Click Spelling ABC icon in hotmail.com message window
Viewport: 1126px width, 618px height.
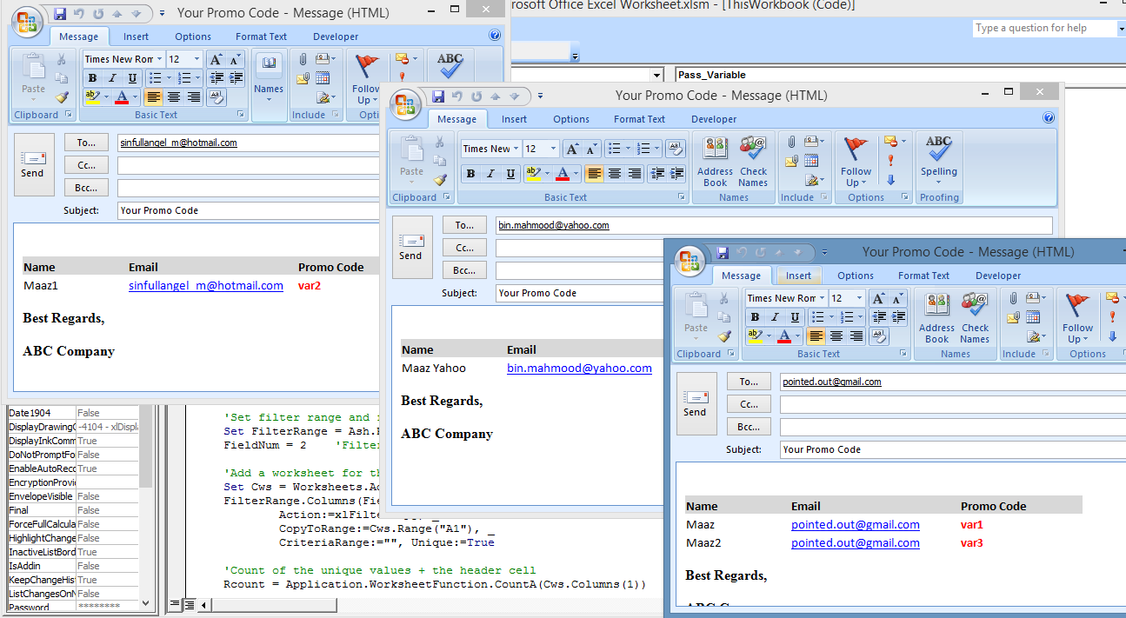tap(450, 64)
